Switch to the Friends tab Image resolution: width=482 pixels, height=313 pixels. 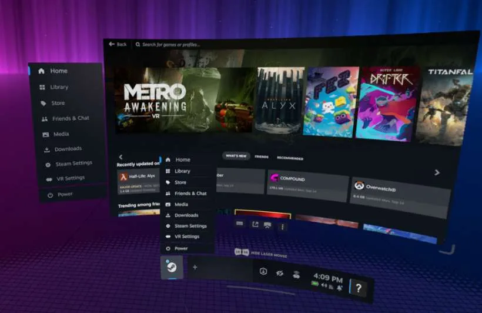point(262,157)
